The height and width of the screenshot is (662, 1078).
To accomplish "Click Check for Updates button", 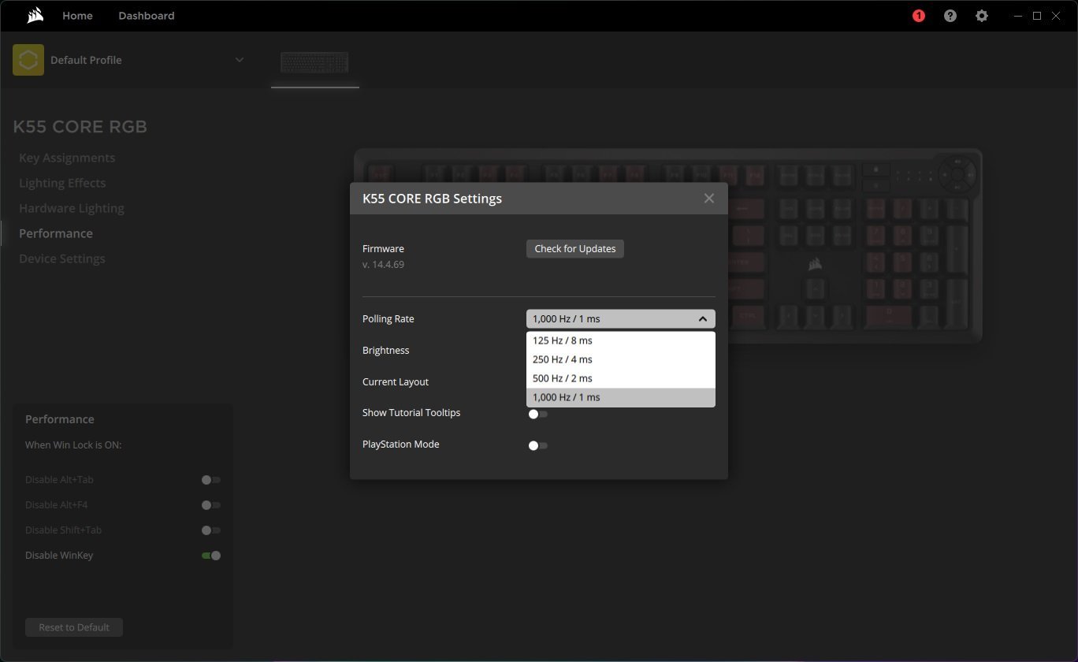I will pyautogui.click(x=575, y=248).
